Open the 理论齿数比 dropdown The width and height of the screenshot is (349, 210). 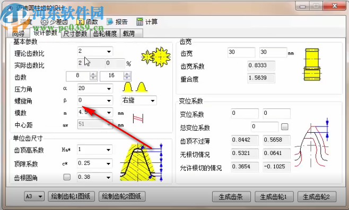coord(109,52)
